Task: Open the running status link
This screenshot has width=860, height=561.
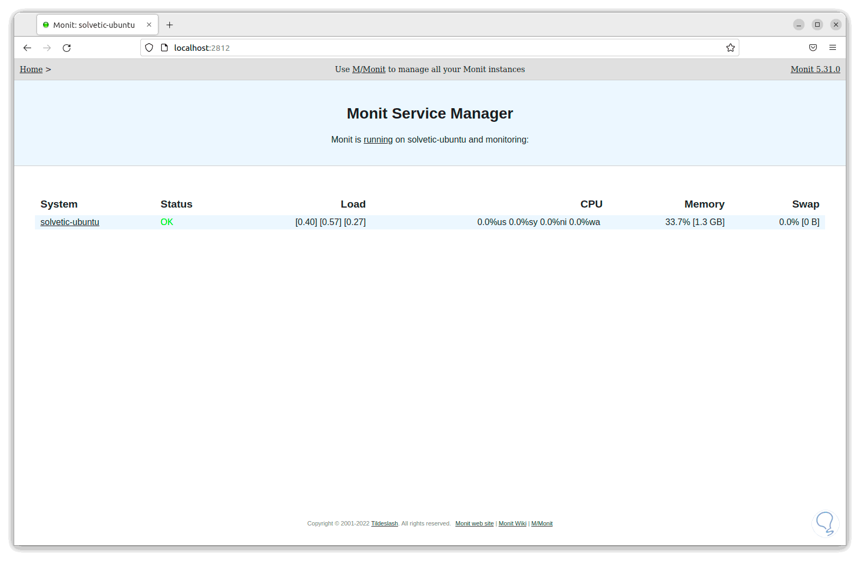Action: pyautogui.click(x=378, y=140)
